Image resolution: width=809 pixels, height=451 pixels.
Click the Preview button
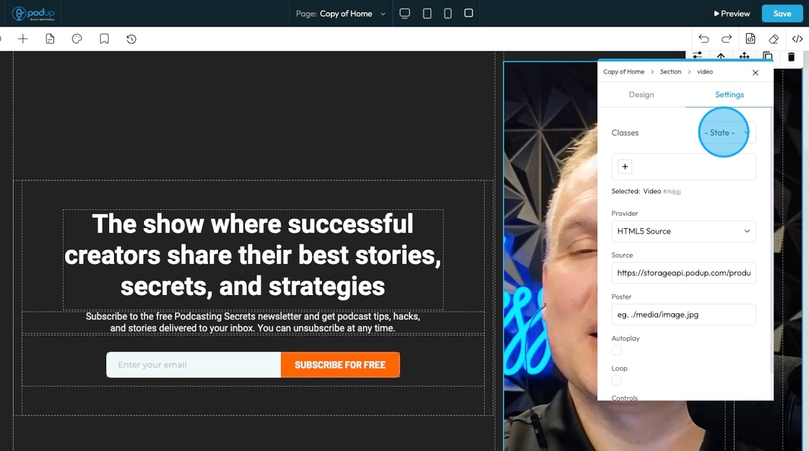(x=732, y=14)
